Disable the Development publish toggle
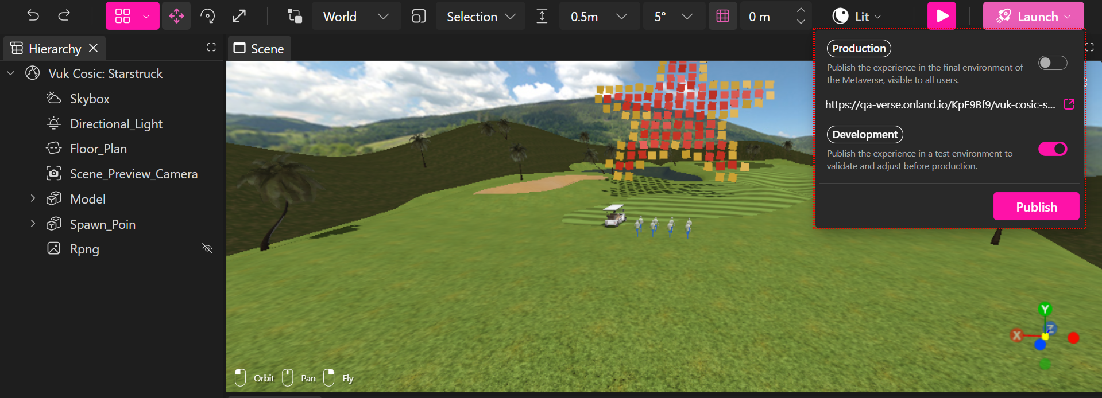This screenshot has width=1102, height=398. (x=1052, y=149)
